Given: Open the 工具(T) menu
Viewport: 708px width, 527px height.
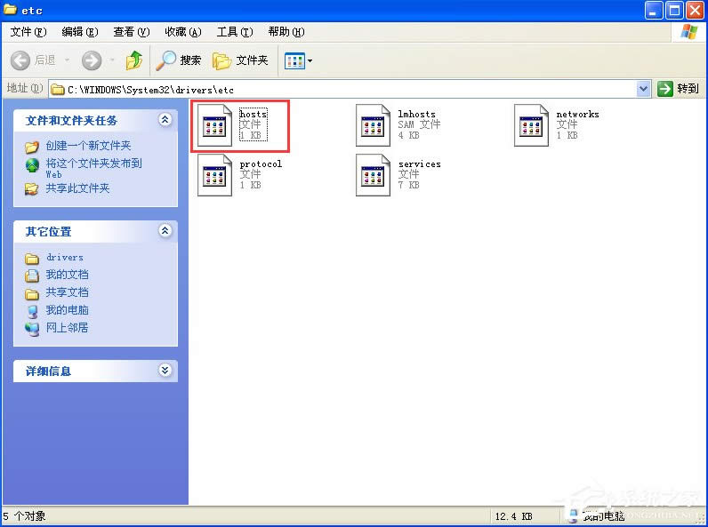Looking at the screenshot, I should coord(235,32).
